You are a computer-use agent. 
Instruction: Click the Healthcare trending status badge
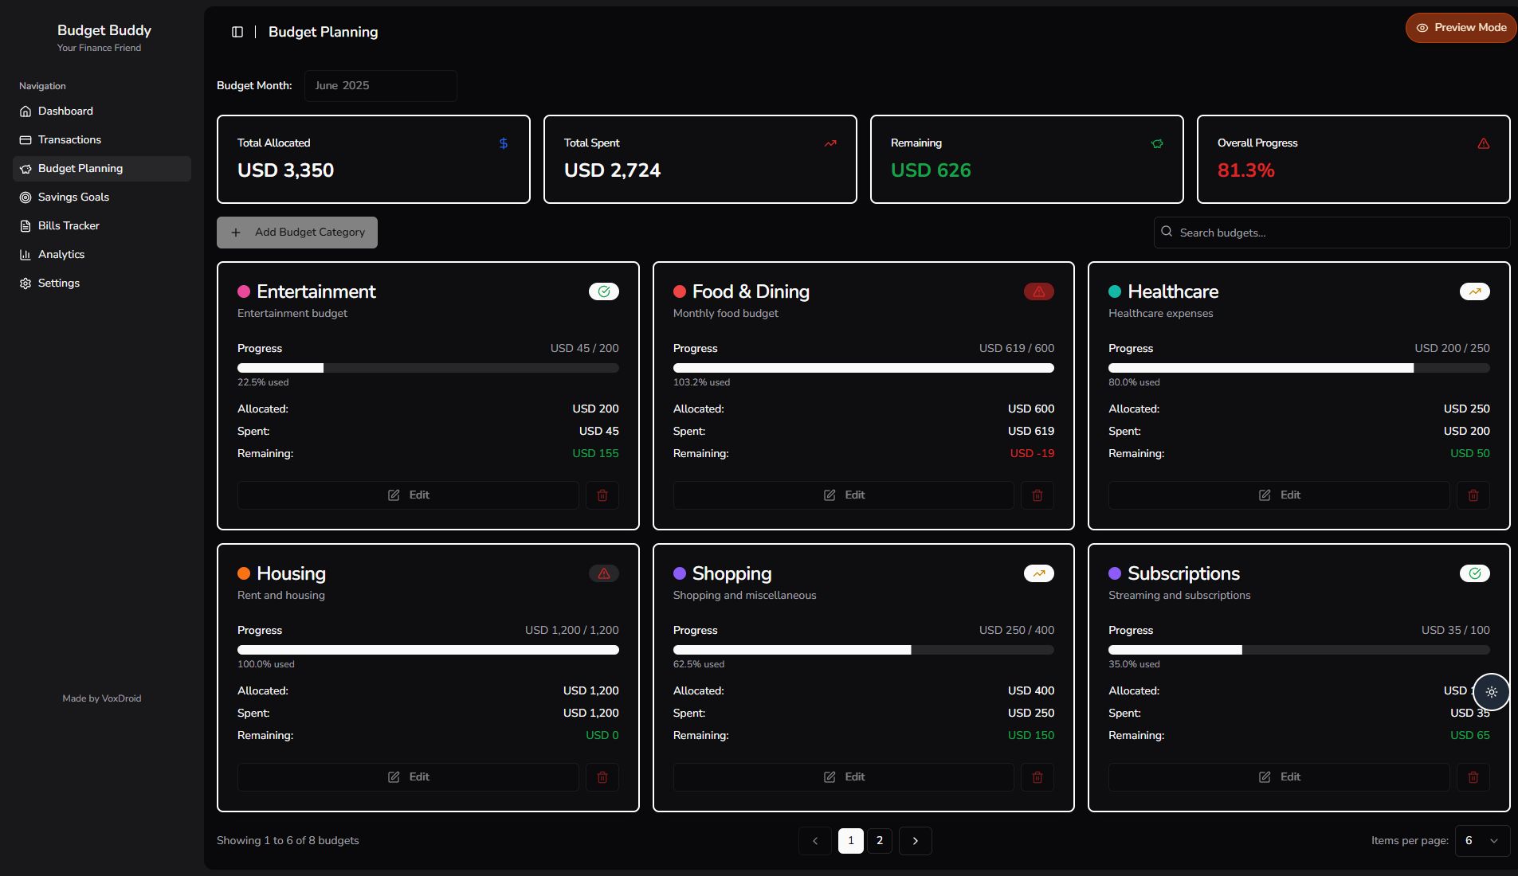pyautogui.click(x=1474, y=291)
